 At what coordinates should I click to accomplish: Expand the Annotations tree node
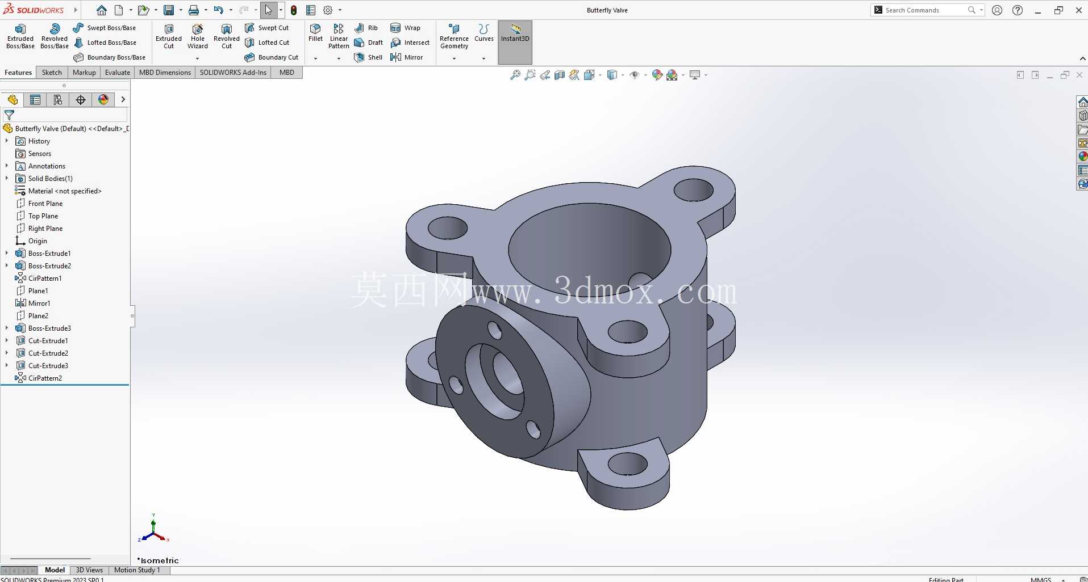7,166
